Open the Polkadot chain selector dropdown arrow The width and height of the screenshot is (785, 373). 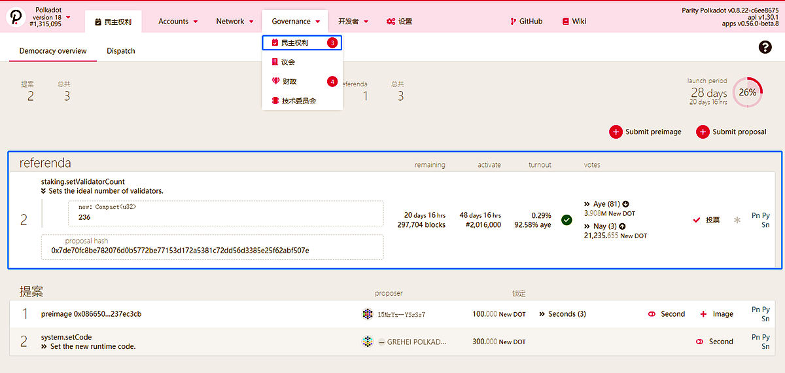coord(68,18)
